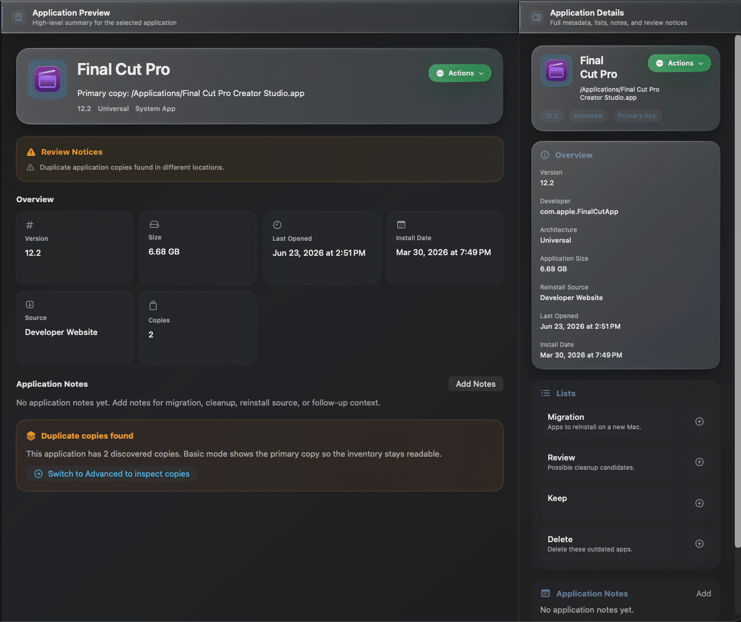Click the Copies card in Overview
Screen dimensions: 741x622
[x=198, y=327]
